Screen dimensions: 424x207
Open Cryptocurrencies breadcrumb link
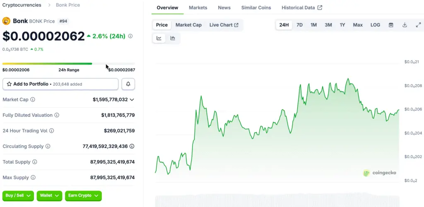(22, 5)
